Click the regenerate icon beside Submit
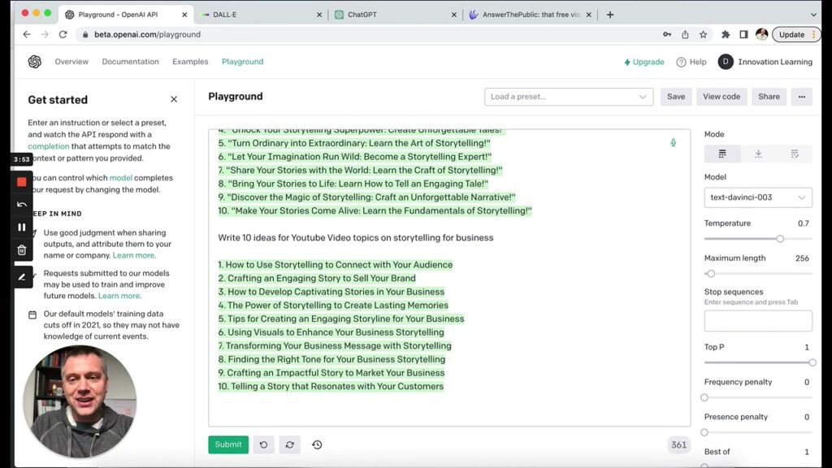 tap(290, 444)
